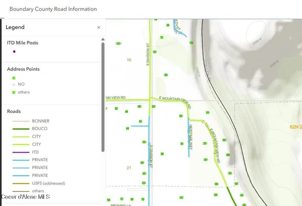The height and width of the screenshot is (206, 302).
Task: Click the Legend panel heading
Action: 15,27
